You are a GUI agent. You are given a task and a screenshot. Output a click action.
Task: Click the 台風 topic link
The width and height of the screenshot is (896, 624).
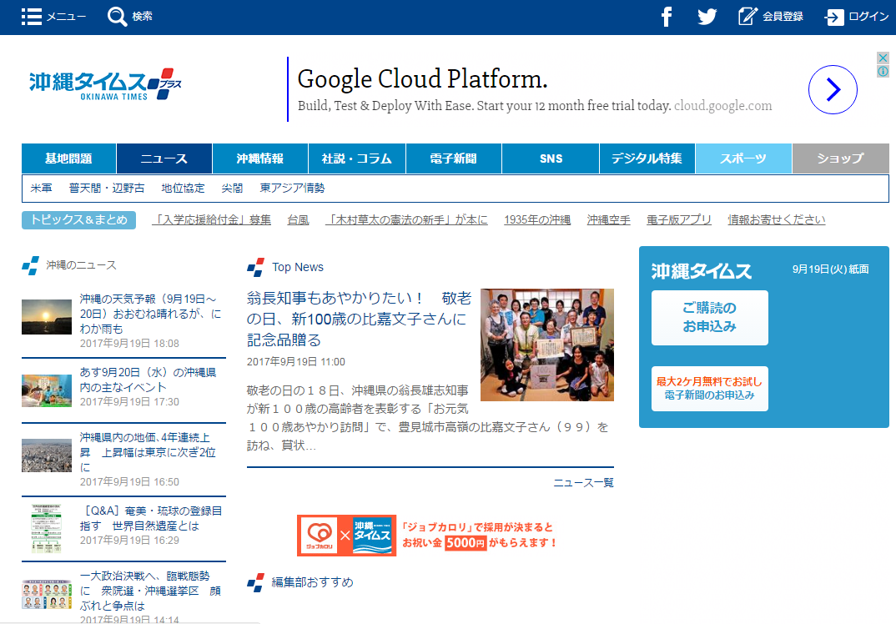pos(298,220)
